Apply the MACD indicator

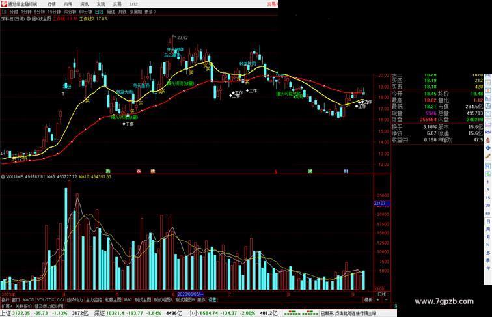click(x=28, y=300)
